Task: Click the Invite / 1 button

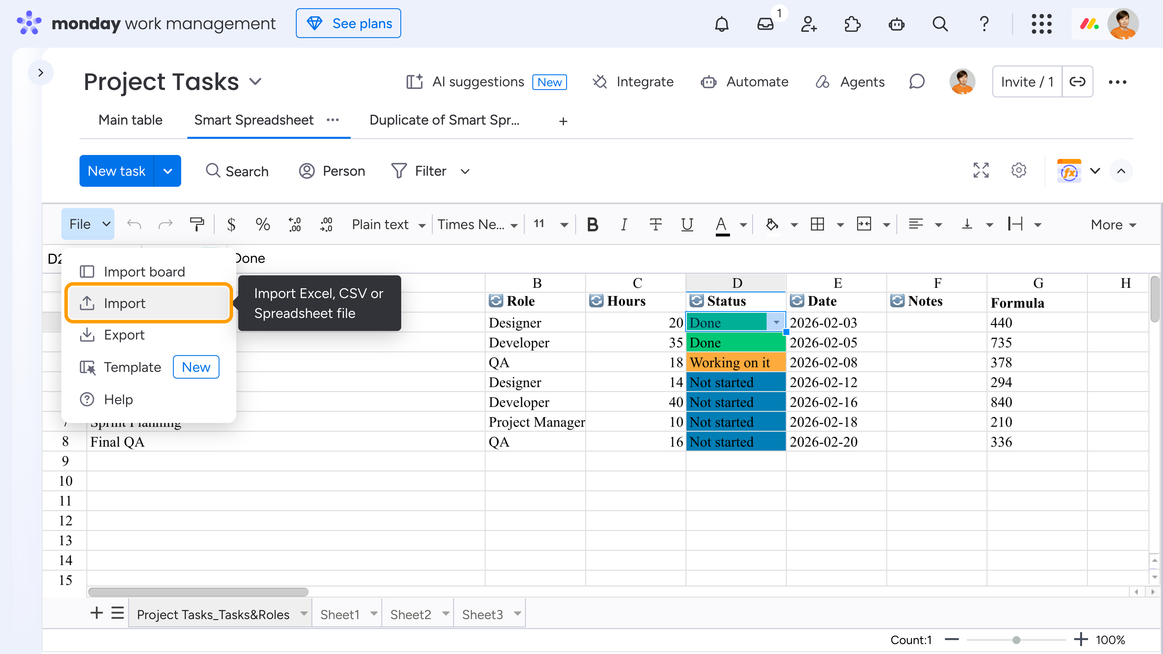Action: pos(1027,82)
